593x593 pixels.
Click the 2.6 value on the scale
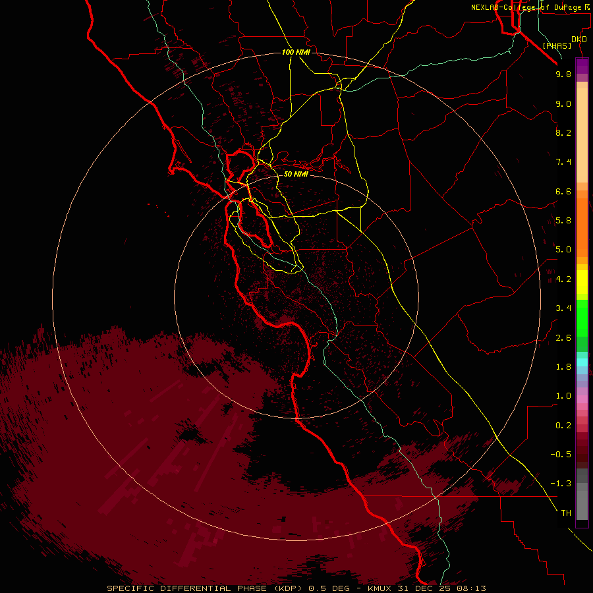click(x=563, y=338)
